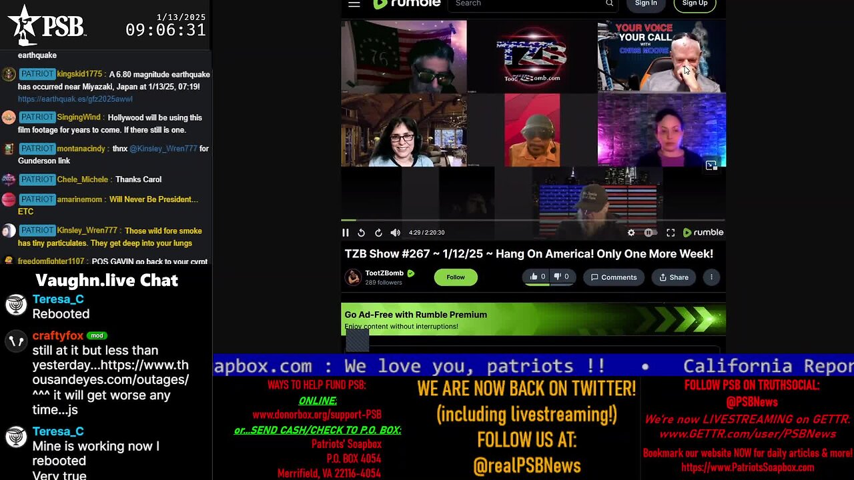Open the Comments section
854x480 pixels.
coord(614,277)
